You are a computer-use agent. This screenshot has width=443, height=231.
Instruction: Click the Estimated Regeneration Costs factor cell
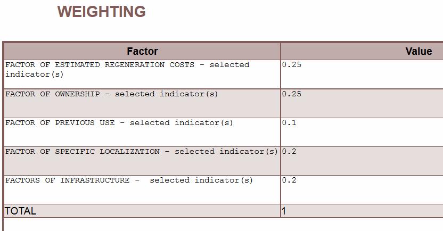(142, 75)
